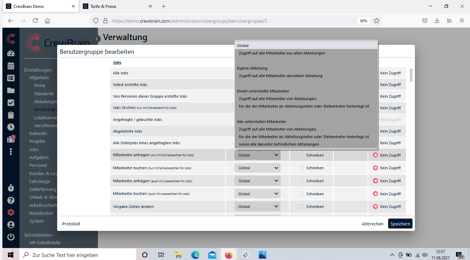Select Schreiben for Mitarbeiter anfragen (Leserechten)
Screen dimensions: 470x260
coord(302,181)
